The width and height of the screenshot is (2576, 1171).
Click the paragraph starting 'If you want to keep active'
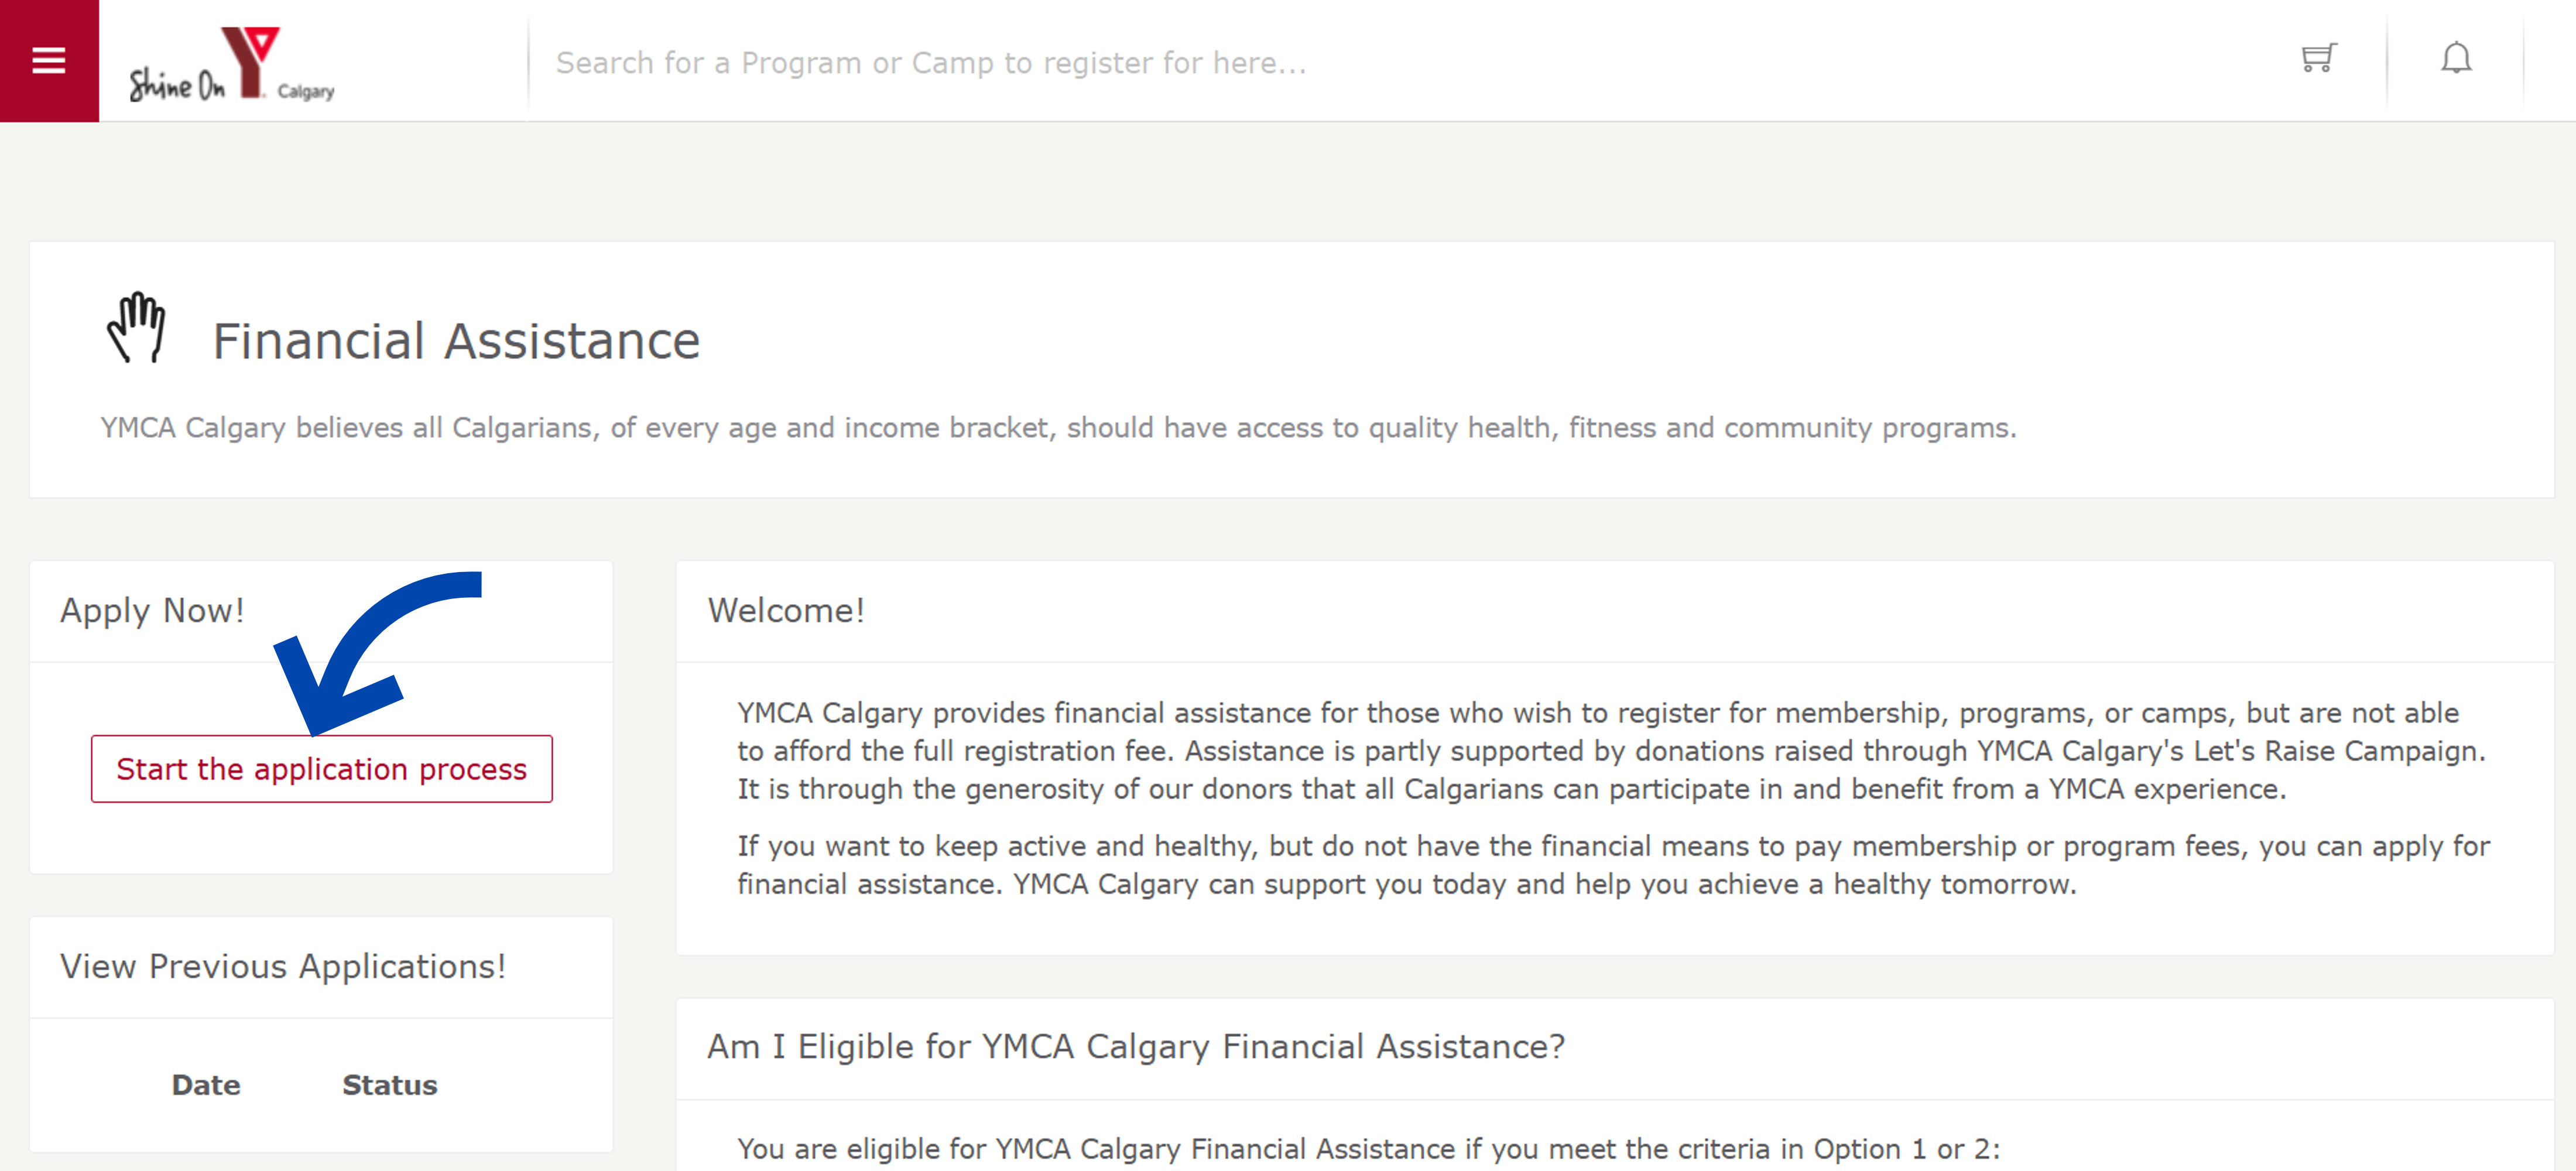(1612, 865)
